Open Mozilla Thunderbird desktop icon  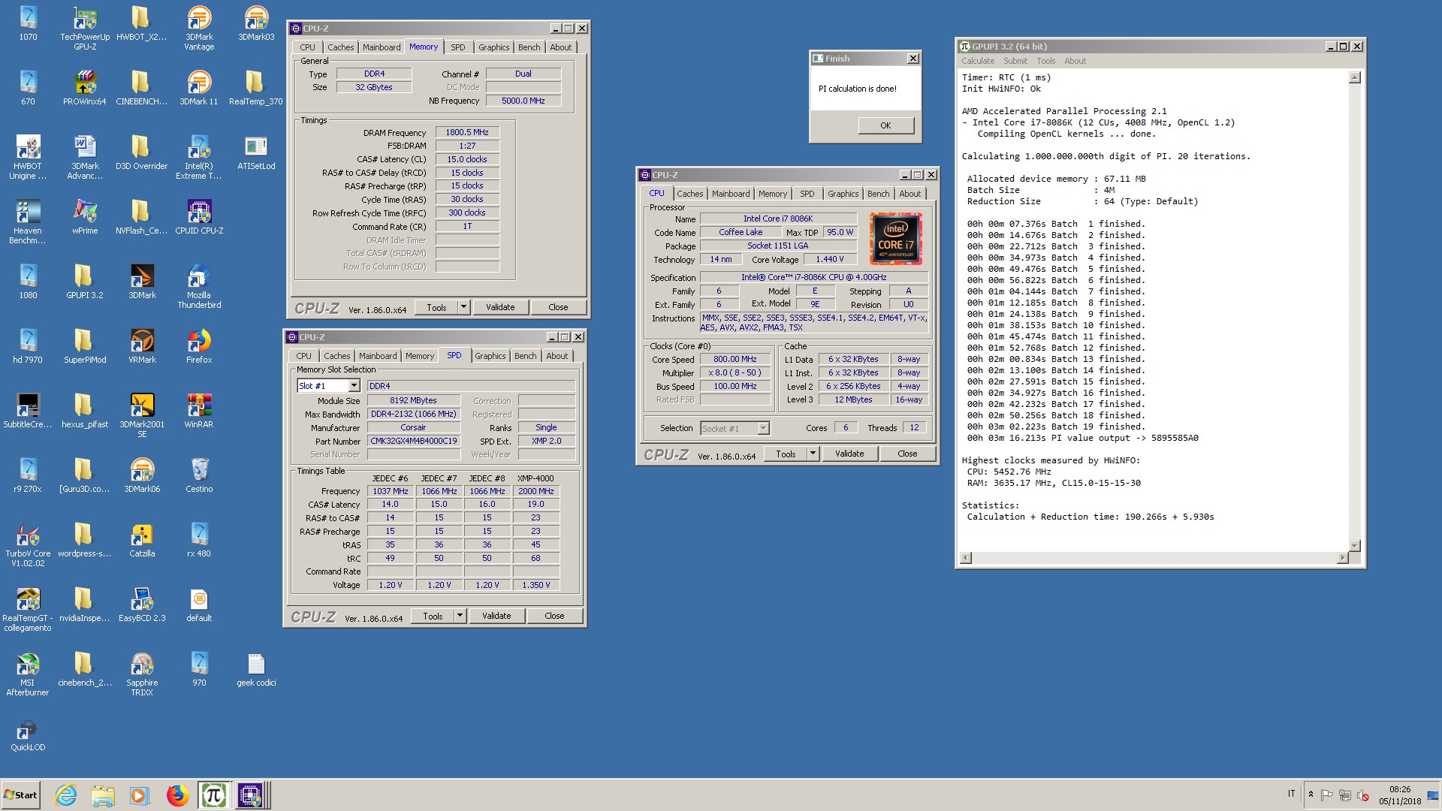199,287
